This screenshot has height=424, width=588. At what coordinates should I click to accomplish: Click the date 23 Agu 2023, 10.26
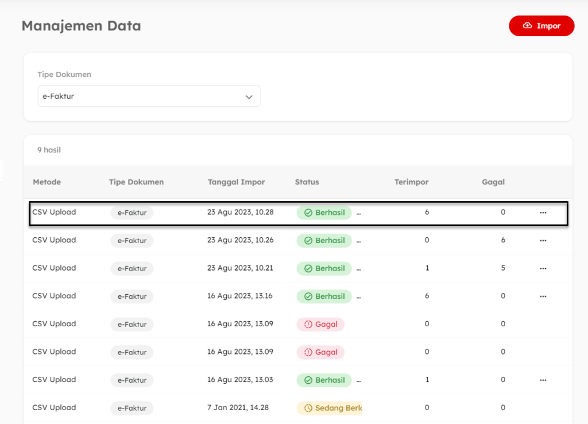(x=241, y=240)
